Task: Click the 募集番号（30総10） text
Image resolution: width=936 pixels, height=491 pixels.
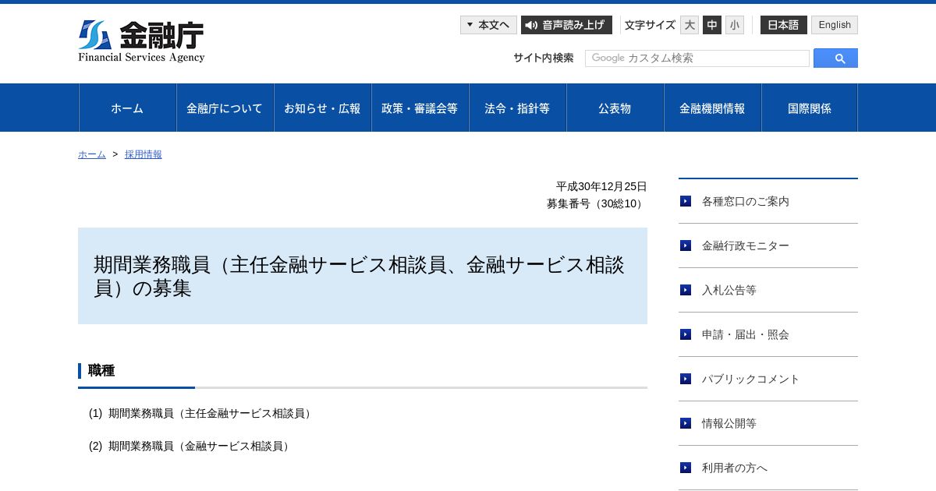Action: 597,203
